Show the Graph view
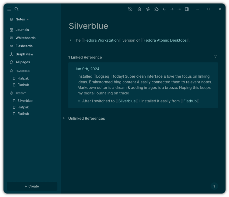The image size is (229, 197). point(24,54)
